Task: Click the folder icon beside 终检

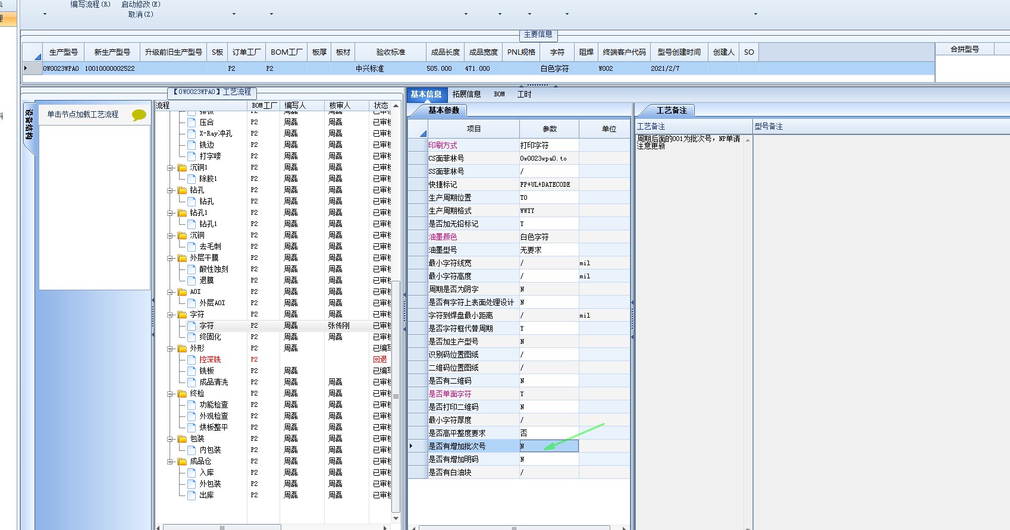Action: [x=183, y=394]
